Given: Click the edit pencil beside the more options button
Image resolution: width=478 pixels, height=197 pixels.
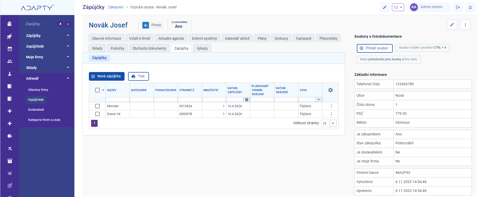Looking at the screenshot, I should (452, 25).
